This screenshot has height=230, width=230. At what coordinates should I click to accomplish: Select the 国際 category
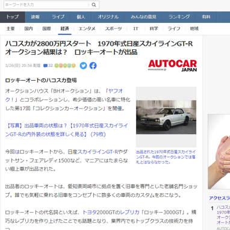46,29
